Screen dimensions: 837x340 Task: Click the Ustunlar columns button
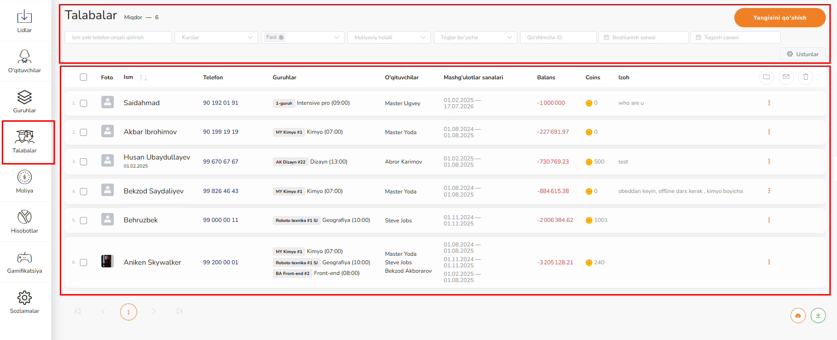[x=803, y=54]
